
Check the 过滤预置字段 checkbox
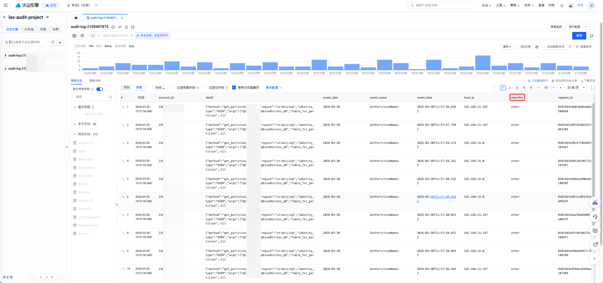[173, 88]
